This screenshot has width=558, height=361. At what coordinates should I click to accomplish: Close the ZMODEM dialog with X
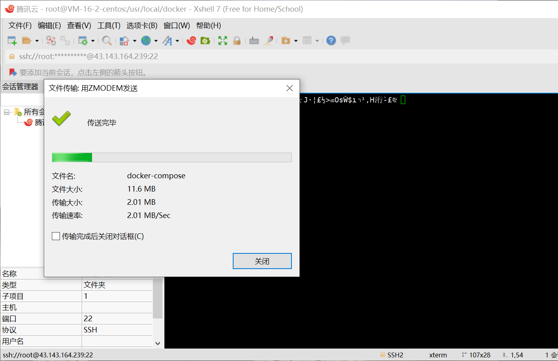[x=289, y=88]
